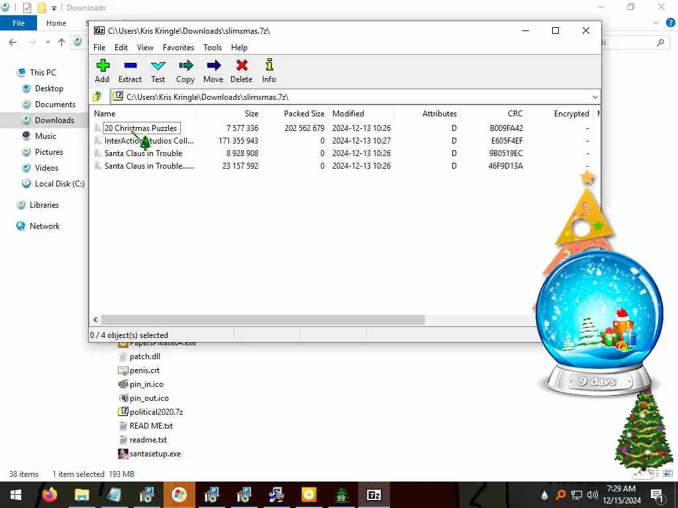The image size is (678, 508).
Task: Go up one folder level in 7-Zip
Action: 98,97
